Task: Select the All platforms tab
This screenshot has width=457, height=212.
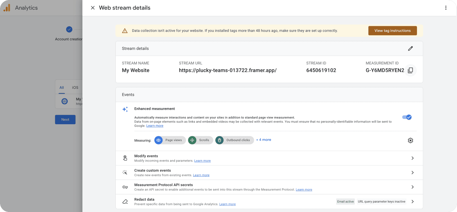Action: (x=62, y=87)
